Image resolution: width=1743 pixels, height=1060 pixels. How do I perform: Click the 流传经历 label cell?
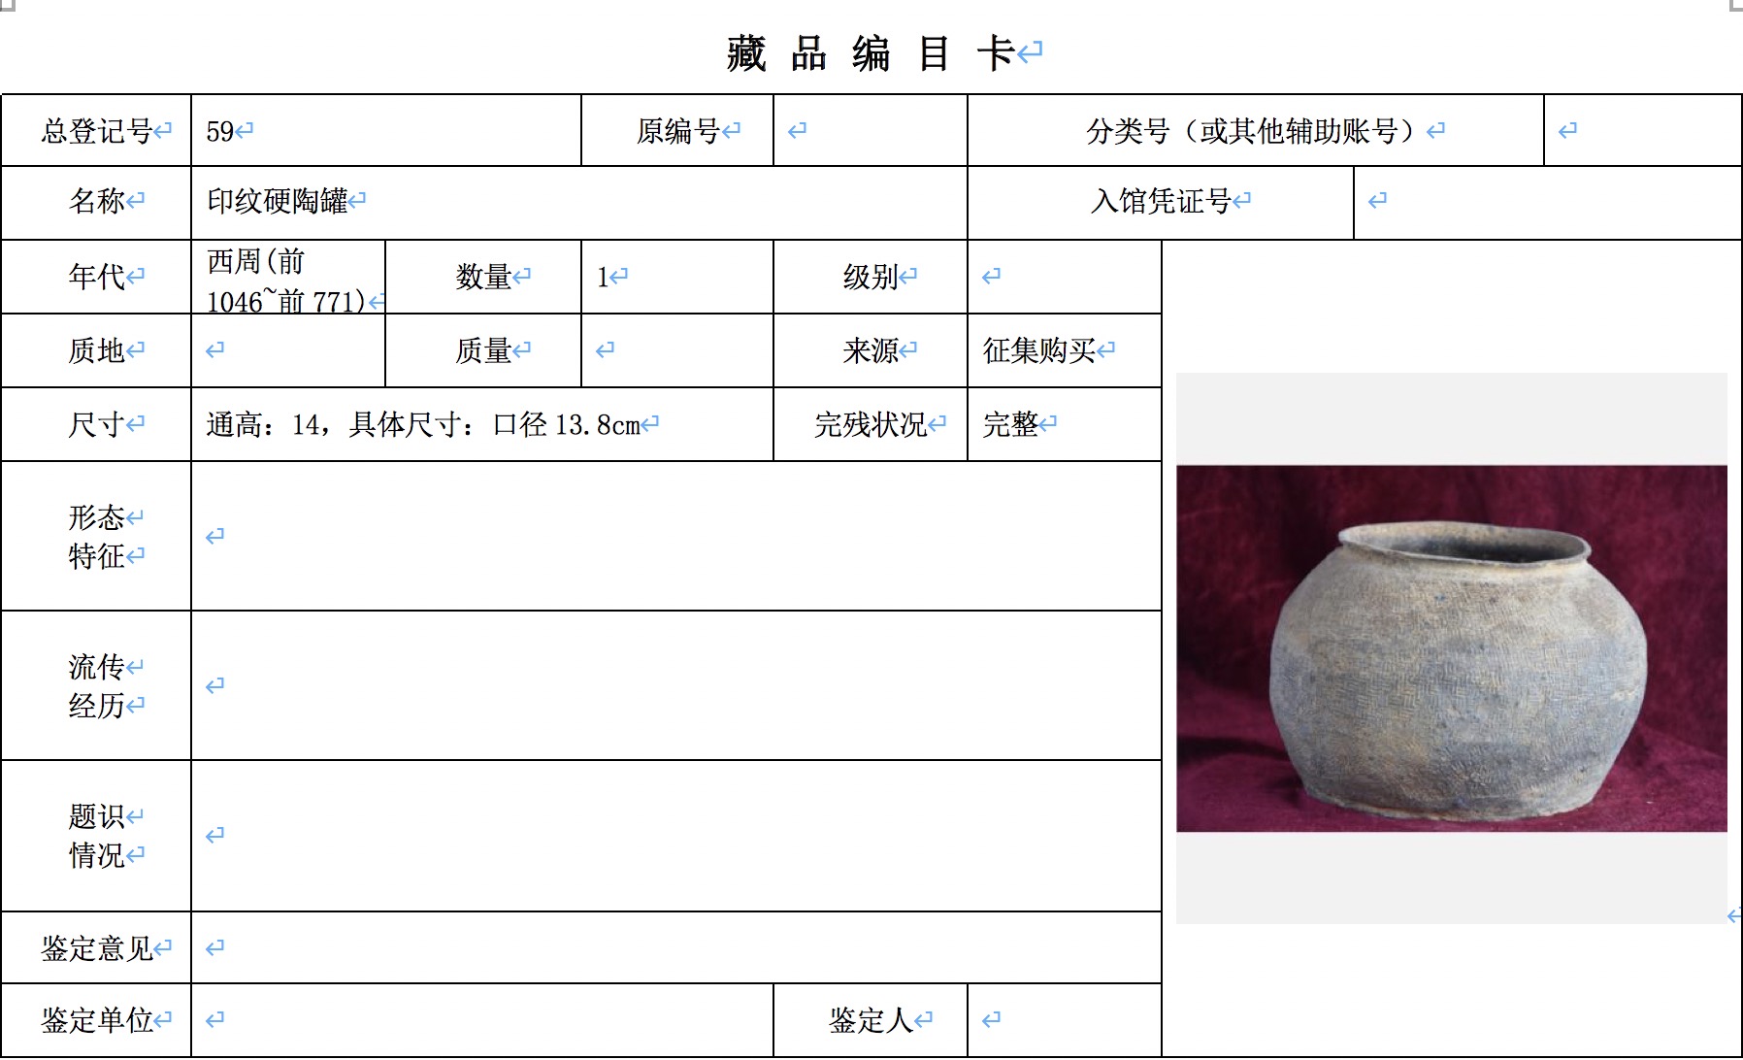96,685
